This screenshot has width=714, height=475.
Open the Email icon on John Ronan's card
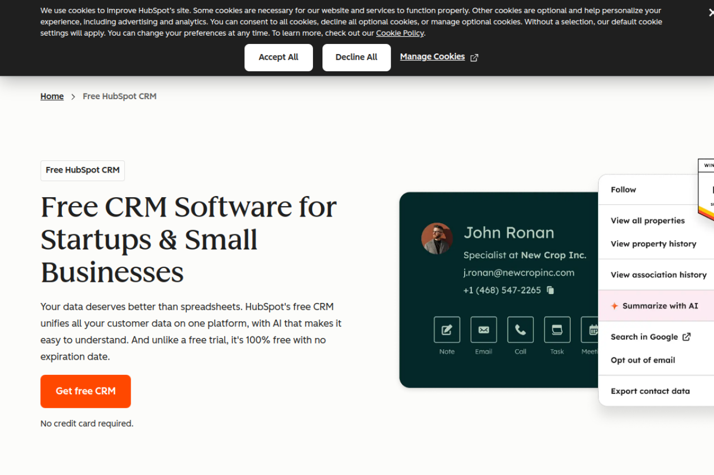coord(483,329)
